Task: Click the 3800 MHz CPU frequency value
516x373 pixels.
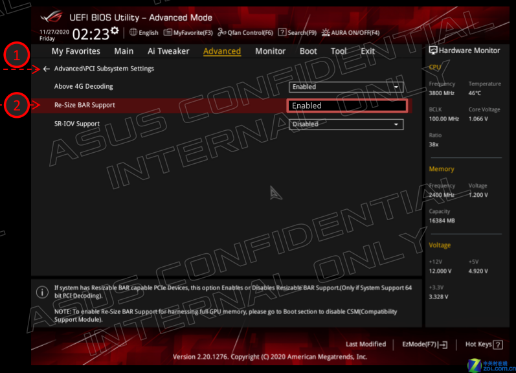Action: click(442, 93)
